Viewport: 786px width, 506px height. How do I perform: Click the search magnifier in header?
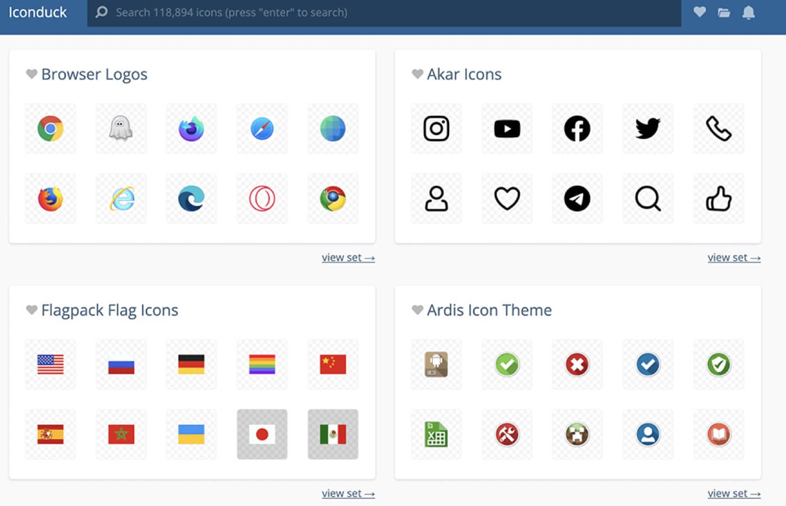pyautogui.click(x=101, y=12)
